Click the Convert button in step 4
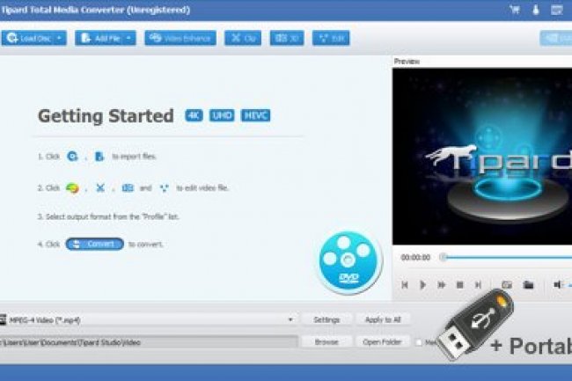 [x=95, y=244]
